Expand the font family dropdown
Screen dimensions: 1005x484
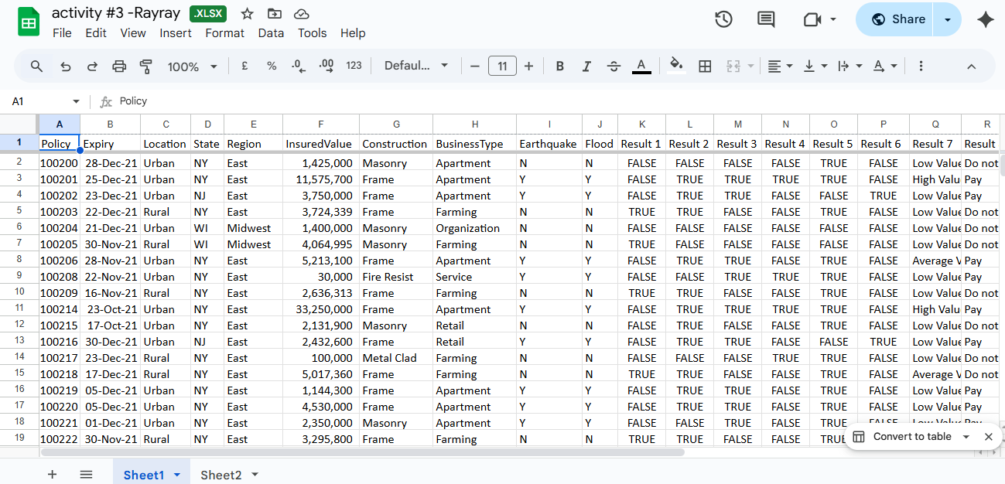416,66
